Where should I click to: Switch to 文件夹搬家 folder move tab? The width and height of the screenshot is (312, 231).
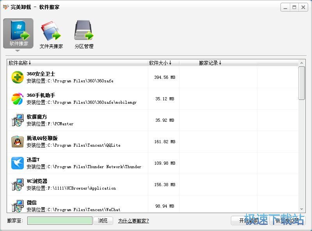[x=51, y=35]
